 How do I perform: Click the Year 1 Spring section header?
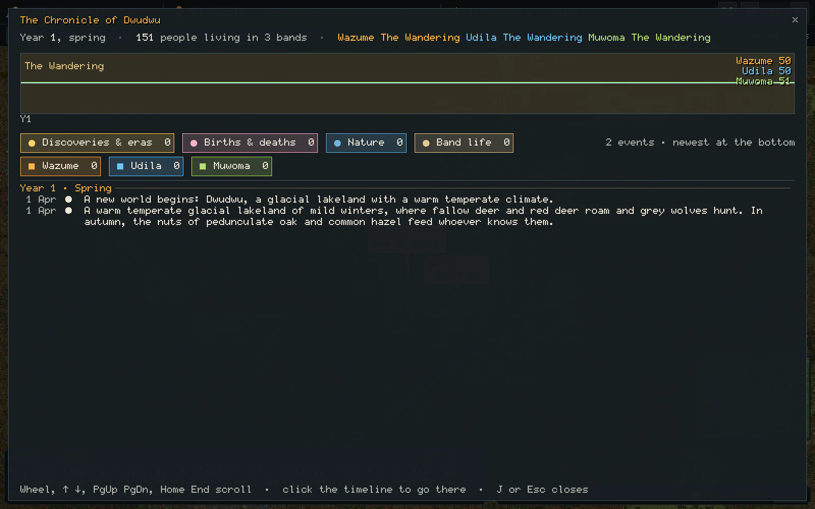66,188
